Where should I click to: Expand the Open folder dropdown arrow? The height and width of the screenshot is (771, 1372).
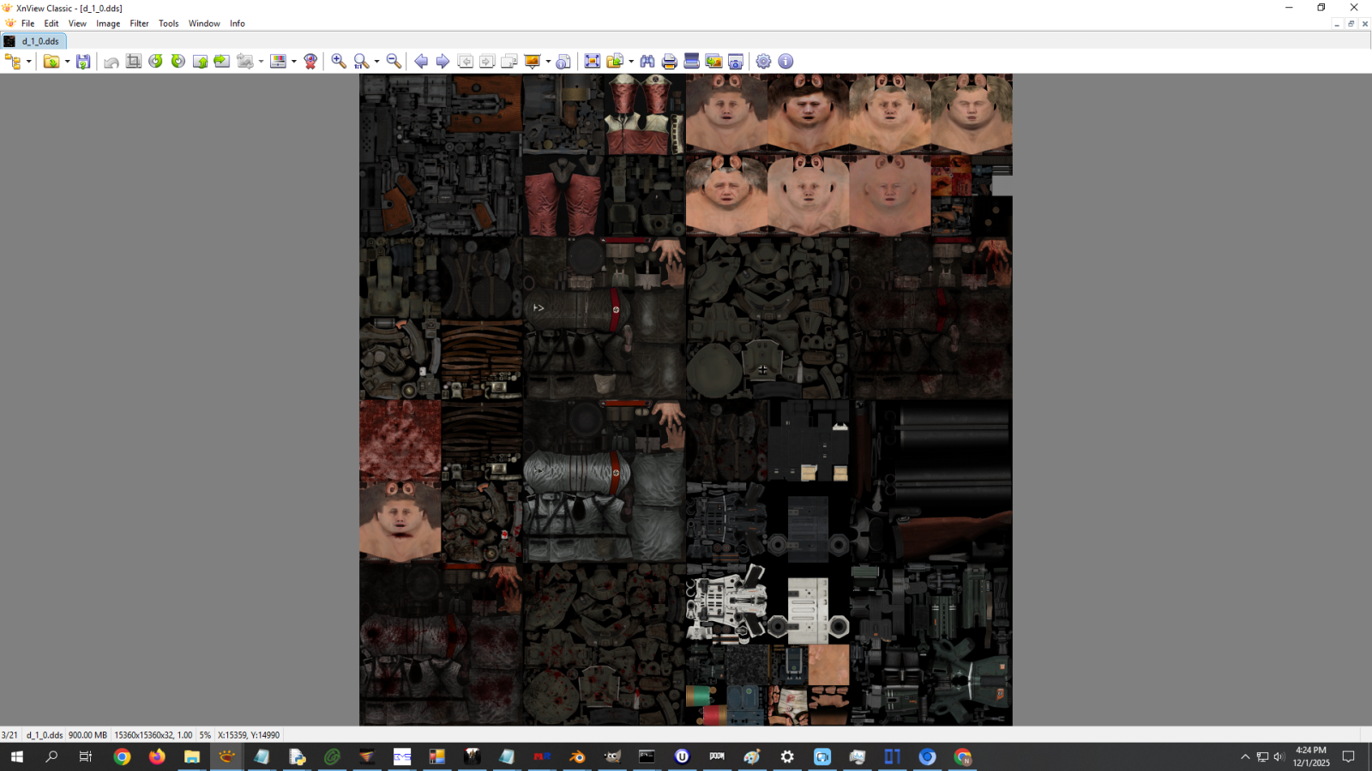click(x=67, y=62)
